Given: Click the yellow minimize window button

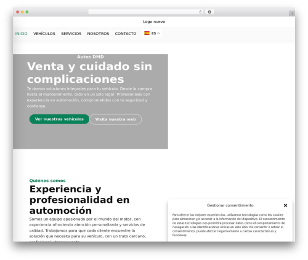Looking at the screenshot, I should [x=22, y=12].
